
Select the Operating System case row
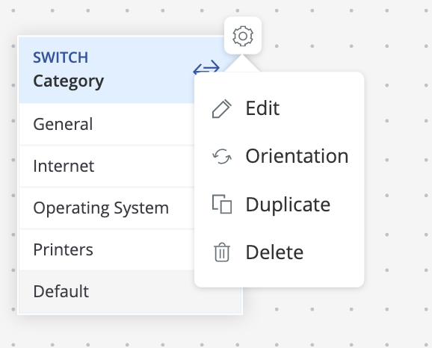pos(107,208)
